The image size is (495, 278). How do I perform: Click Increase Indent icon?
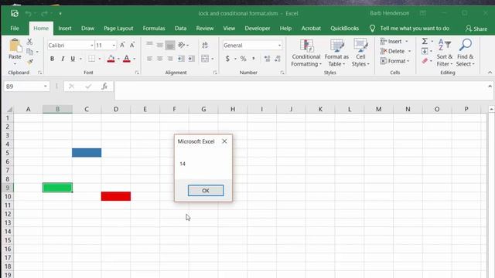(191, 59)
